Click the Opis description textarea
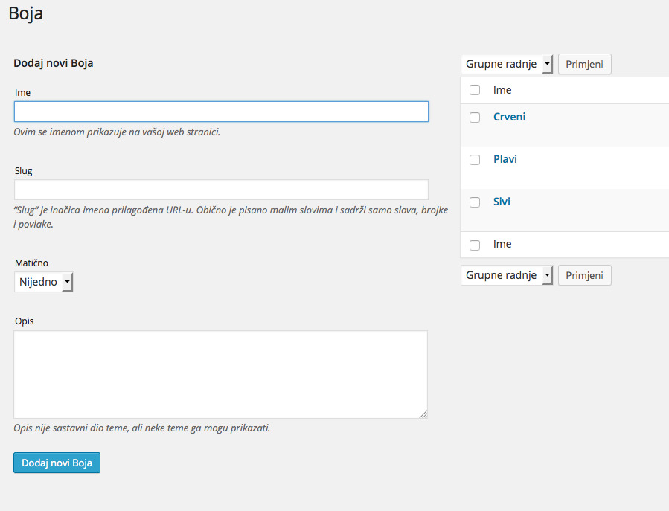 click(220, 374)
